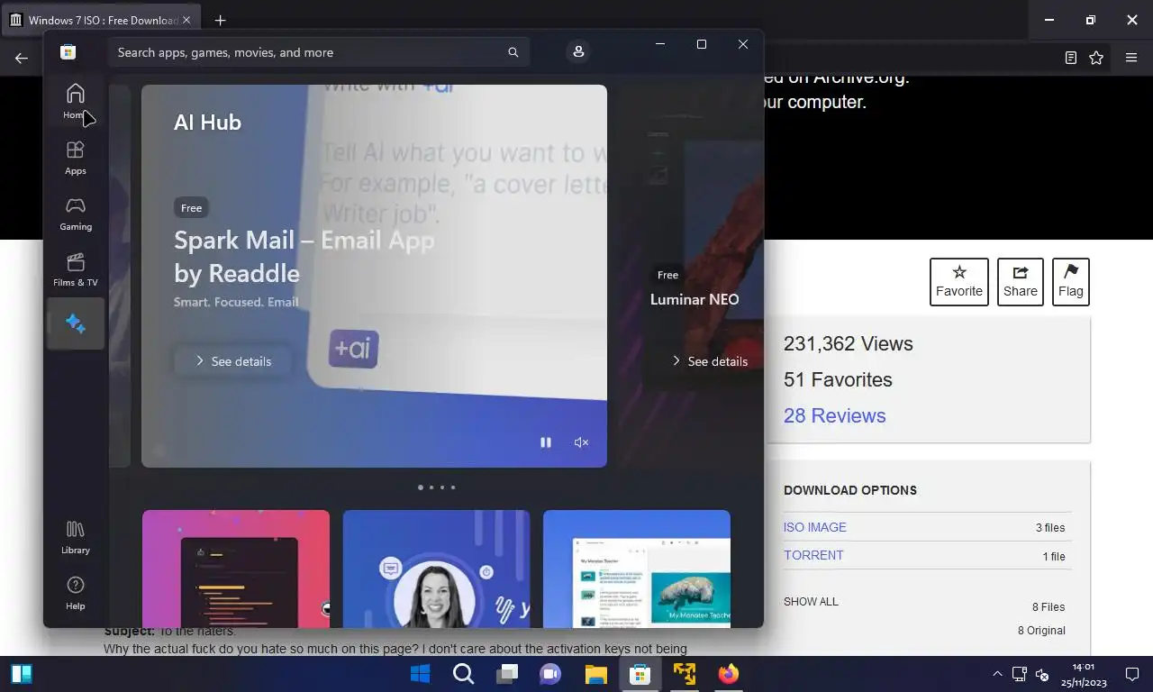Open Films & TV in Store sidebar
The width and height of the screenshot is (1153, 692).
coord(76,269)
